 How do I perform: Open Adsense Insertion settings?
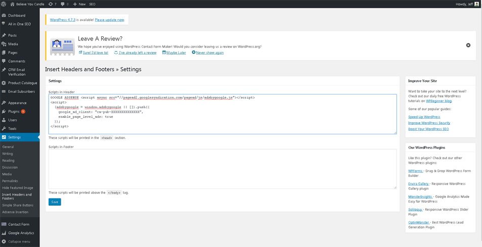[15, 212]
